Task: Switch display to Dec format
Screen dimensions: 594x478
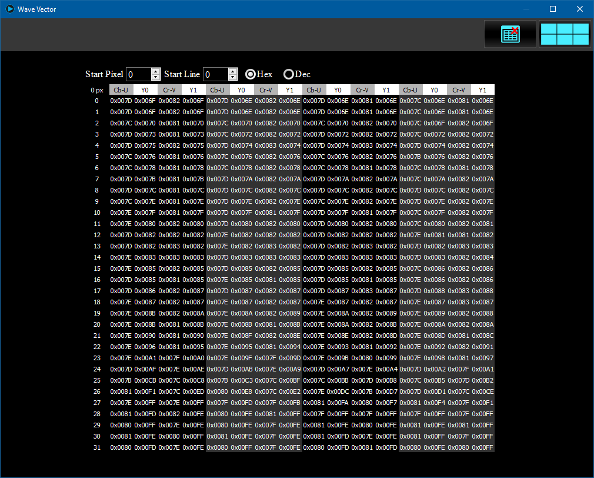Action: [289, 74]
